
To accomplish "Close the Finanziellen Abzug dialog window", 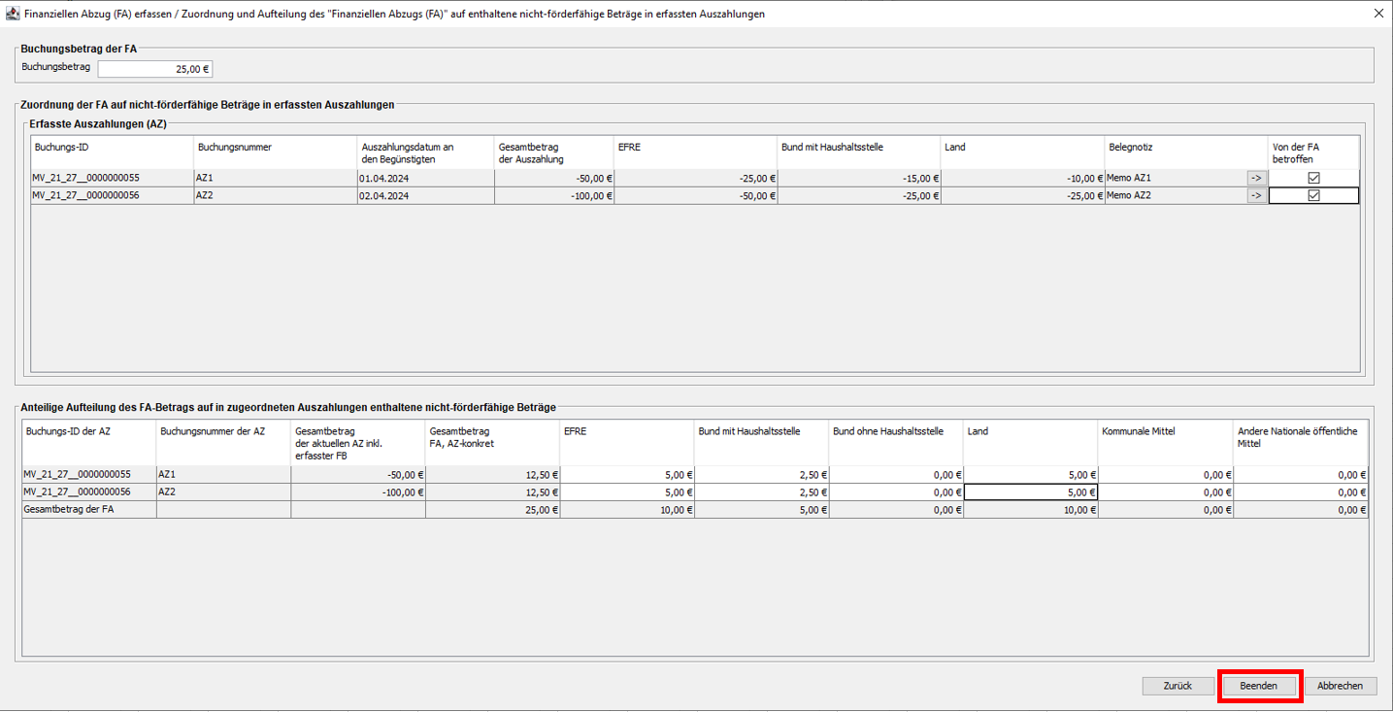I will pyautogui.click(x=1378, y=14).
